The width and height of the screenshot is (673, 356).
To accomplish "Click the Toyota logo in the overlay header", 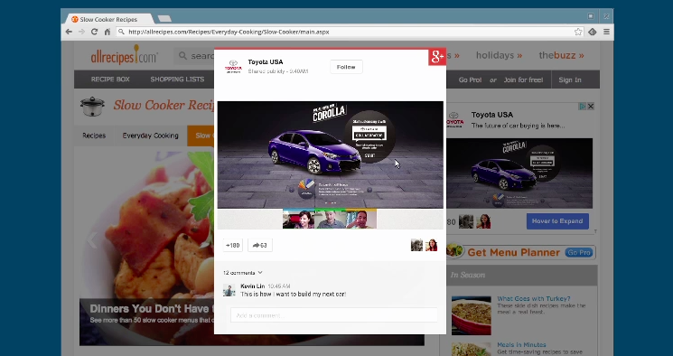I will [x=233, y=67].
